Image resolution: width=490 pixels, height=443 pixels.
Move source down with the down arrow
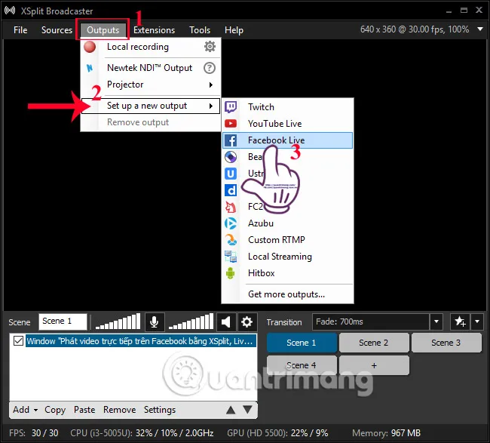(x=247, y=410)
